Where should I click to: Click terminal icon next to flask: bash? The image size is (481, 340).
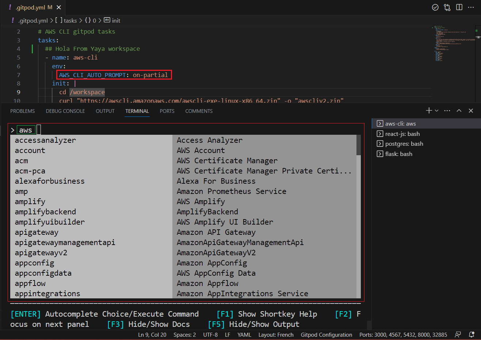point(380,154)
